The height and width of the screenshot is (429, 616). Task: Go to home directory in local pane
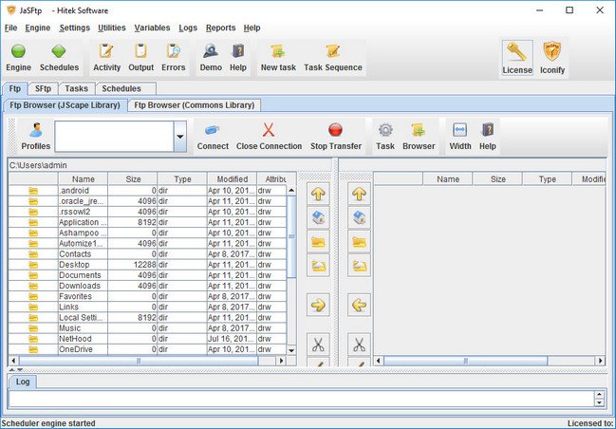point(318,217)
